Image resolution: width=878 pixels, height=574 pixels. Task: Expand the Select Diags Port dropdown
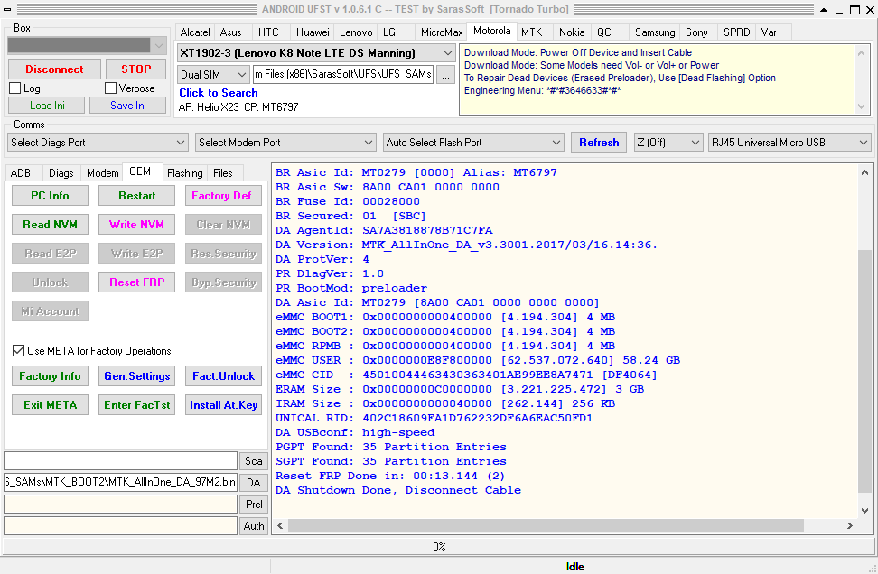(x=96, y=143)
